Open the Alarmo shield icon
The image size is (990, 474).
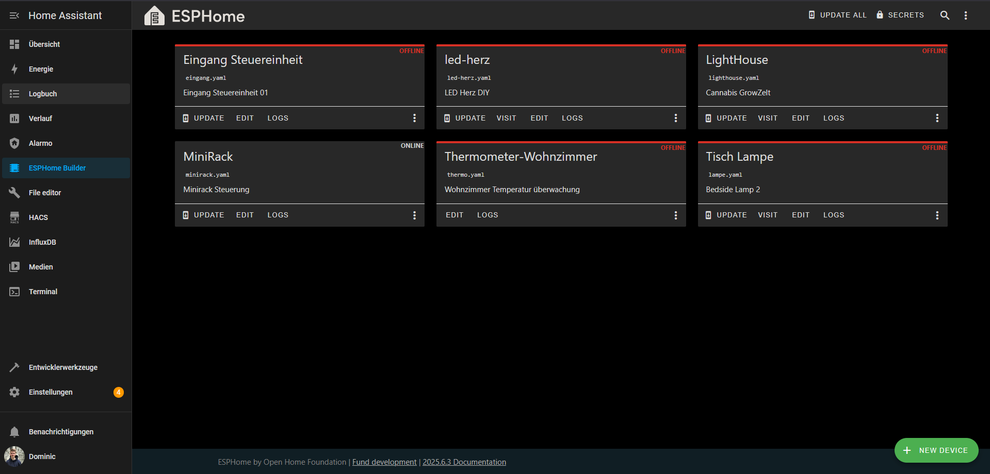(14, 143)
